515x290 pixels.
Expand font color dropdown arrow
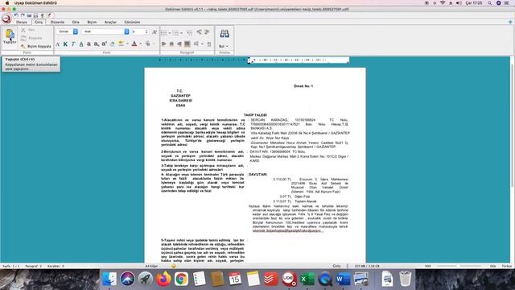tap(141, 43)
